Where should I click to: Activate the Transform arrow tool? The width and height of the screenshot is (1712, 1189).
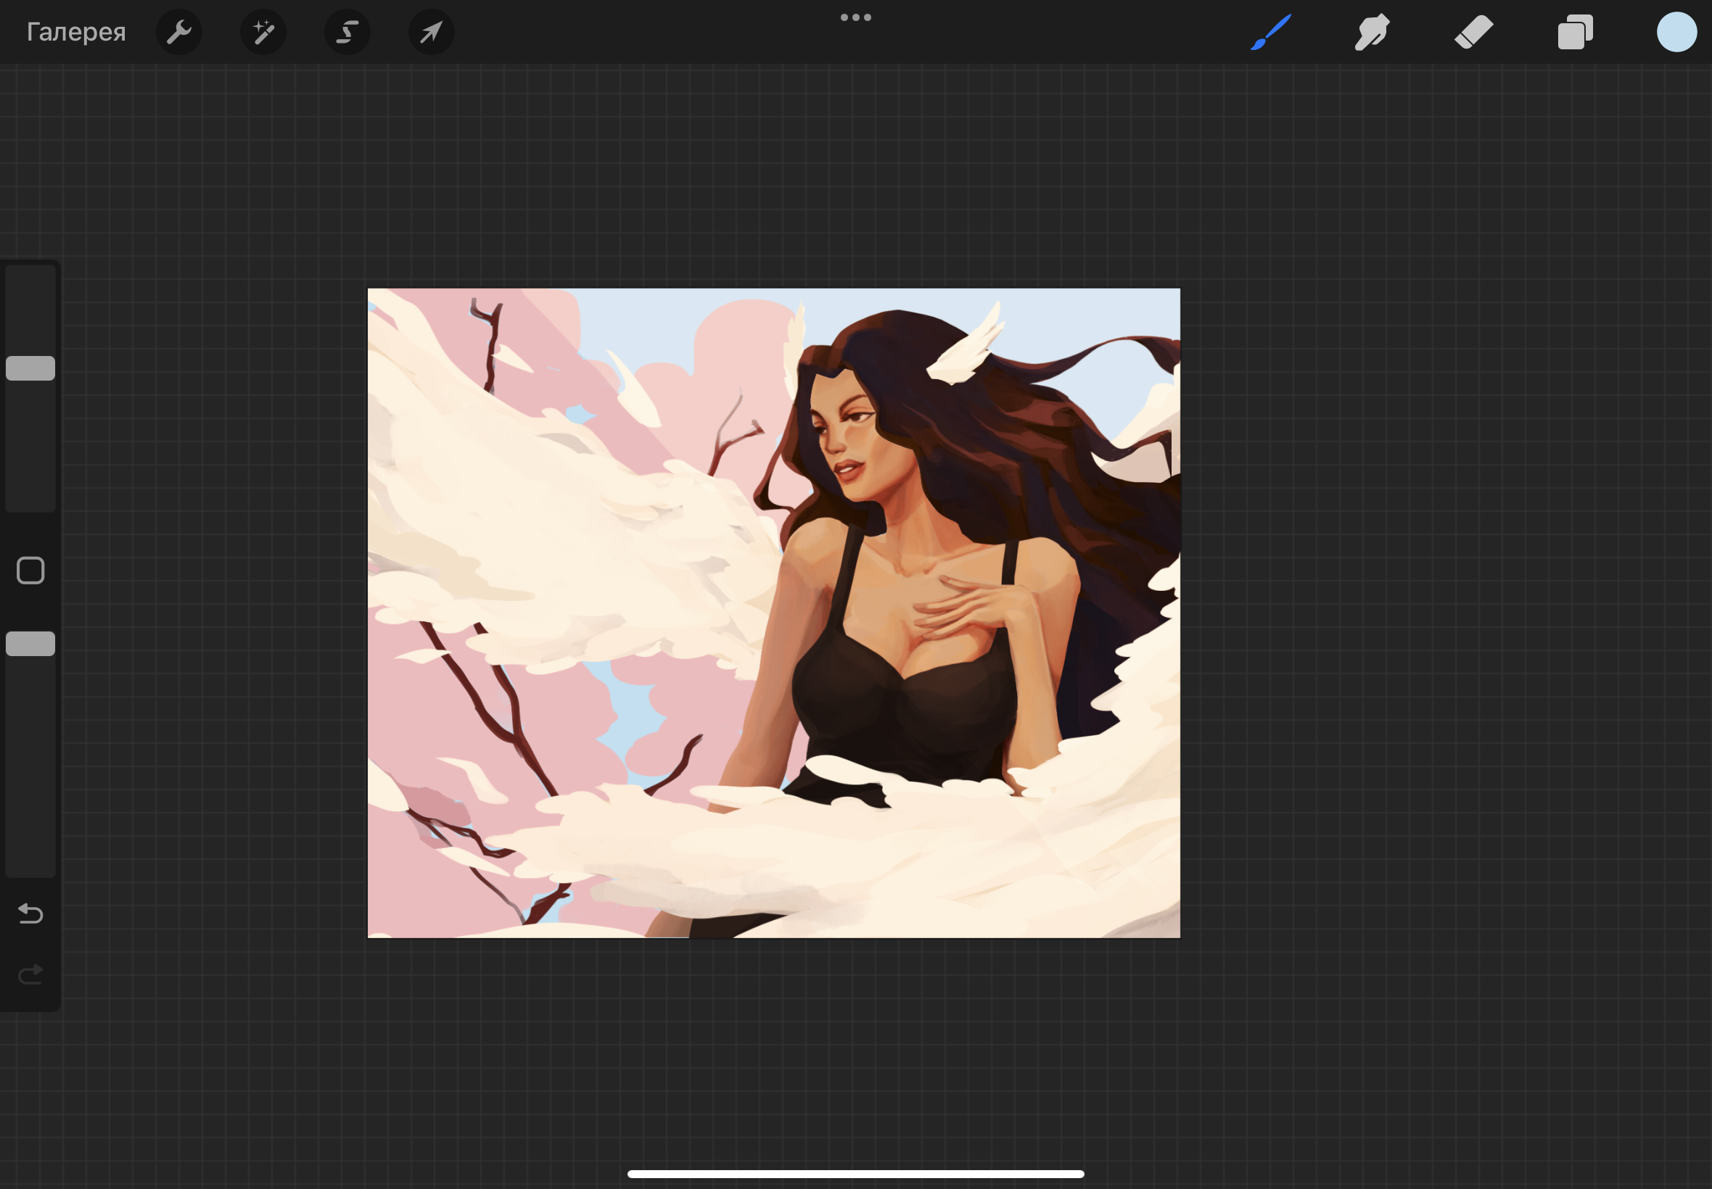pos(432,33)
